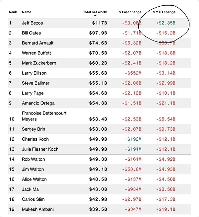Sort by the $ YTD change column
Viewport: 199px width, 217px height.
tap(164, 12)
